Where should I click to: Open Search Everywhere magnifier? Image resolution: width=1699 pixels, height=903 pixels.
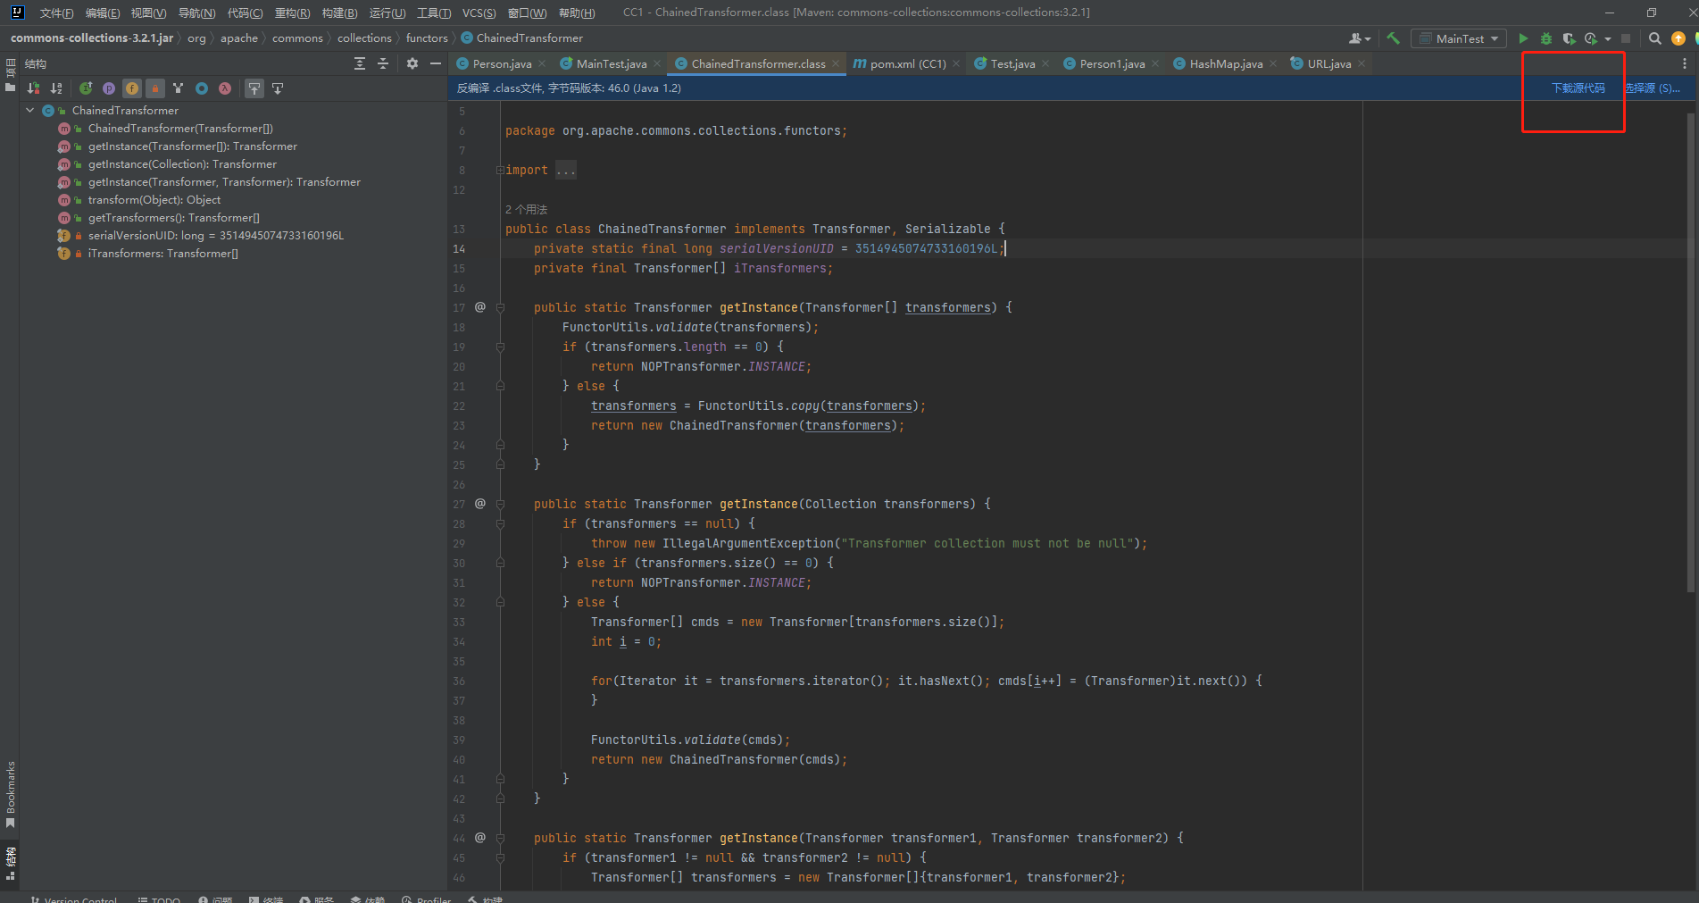tap(1655, 38)
